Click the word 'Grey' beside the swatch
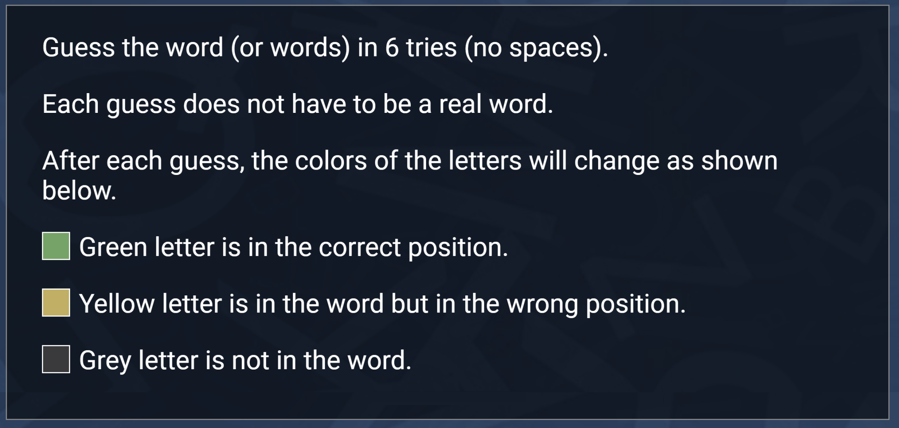 click(105, 360)
